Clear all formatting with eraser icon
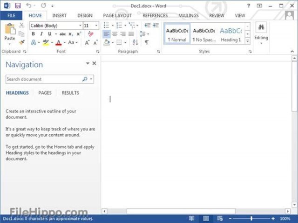The height and width of the screenshot is (223, 298). [91, 34]
